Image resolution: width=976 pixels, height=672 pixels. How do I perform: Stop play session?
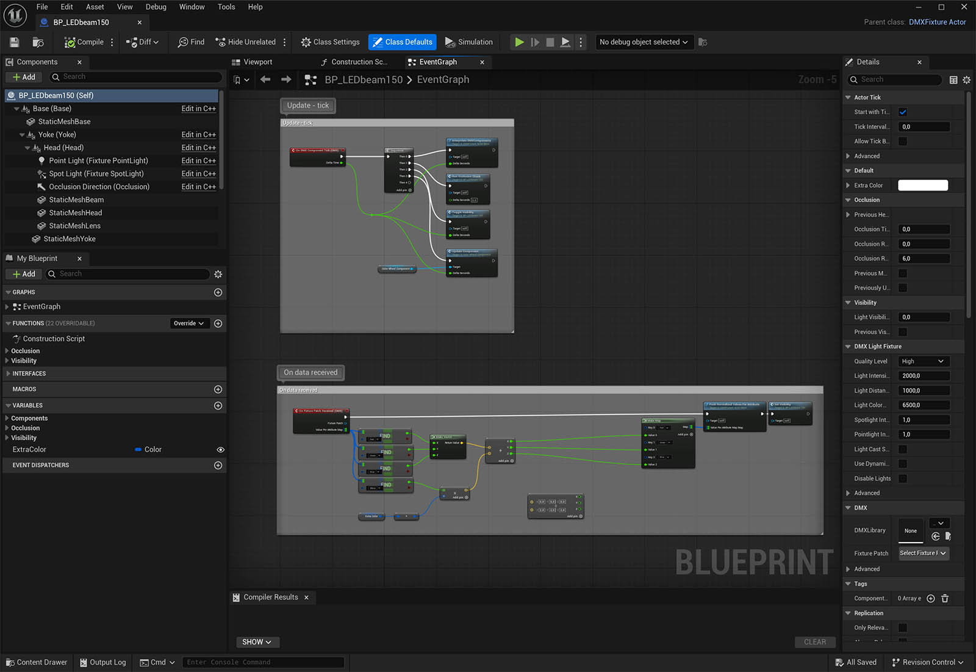tap(550, 42)
